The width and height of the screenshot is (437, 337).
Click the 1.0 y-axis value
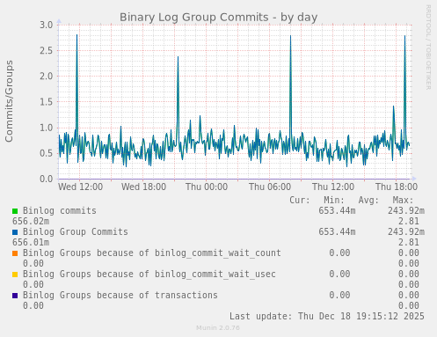[x=47, y=128]
